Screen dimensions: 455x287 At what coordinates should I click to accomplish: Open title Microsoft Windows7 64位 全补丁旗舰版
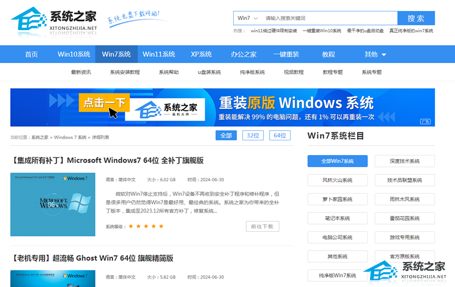point(107,160)
